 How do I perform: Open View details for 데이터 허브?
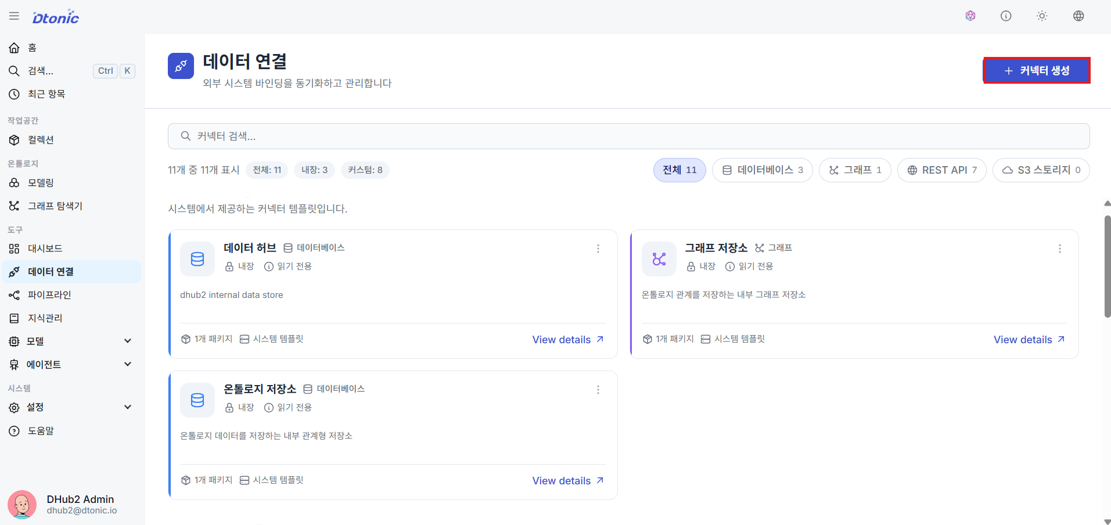coord(568,340)
